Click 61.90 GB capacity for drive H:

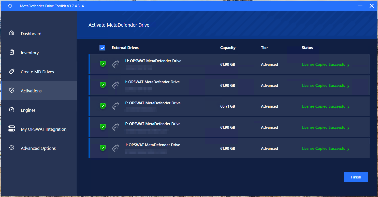click(x=228, y=64)
